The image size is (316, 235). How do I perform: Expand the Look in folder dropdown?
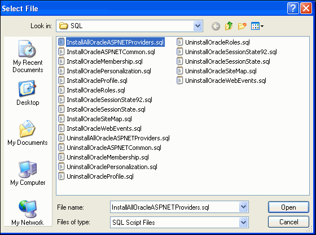(197, 26)
